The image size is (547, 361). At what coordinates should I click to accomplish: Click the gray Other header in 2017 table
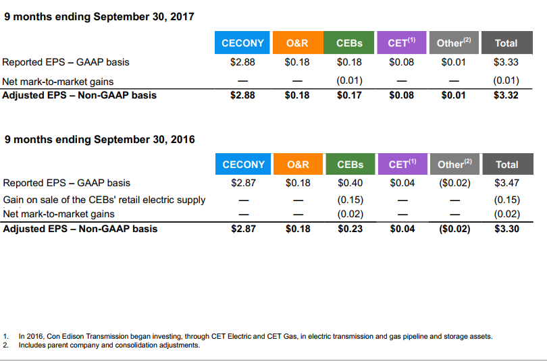click(454, 43)
